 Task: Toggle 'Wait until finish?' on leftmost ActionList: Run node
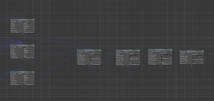tap(91, 60)
